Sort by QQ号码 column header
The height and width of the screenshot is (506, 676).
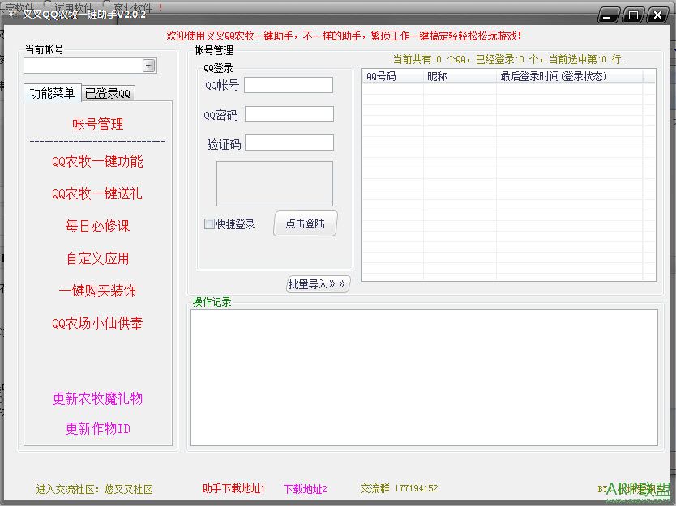393,76
